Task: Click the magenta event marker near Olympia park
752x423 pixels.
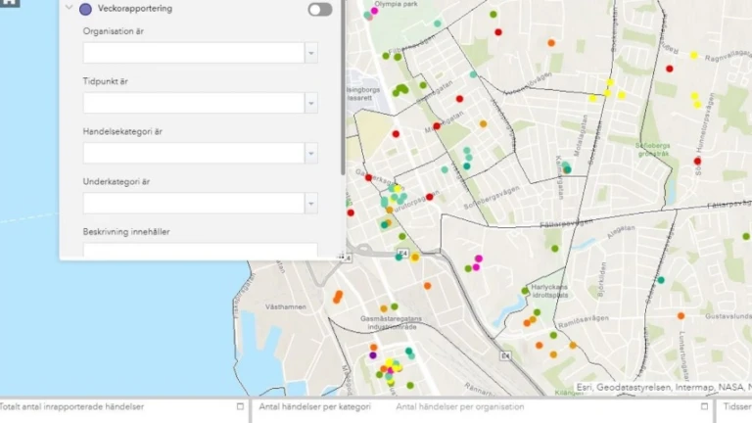Action: tap(373, 11)
